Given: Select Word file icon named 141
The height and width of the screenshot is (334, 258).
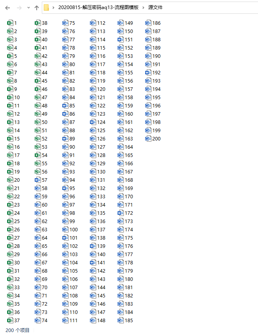Looking at the screenshot, I should 93,263.
